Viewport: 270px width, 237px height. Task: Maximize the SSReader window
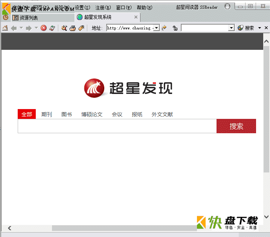tap(250, 6)
